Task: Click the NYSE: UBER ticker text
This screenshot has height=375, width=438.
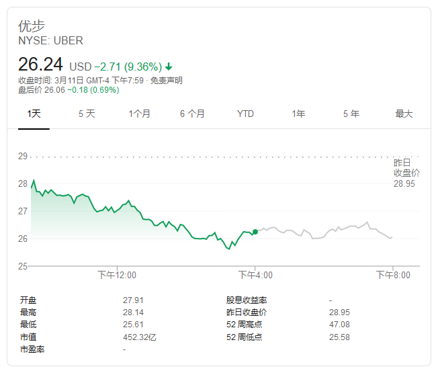Action: click(x=50, y=40)
